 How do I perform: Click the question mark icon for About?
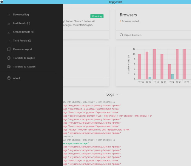9,78
